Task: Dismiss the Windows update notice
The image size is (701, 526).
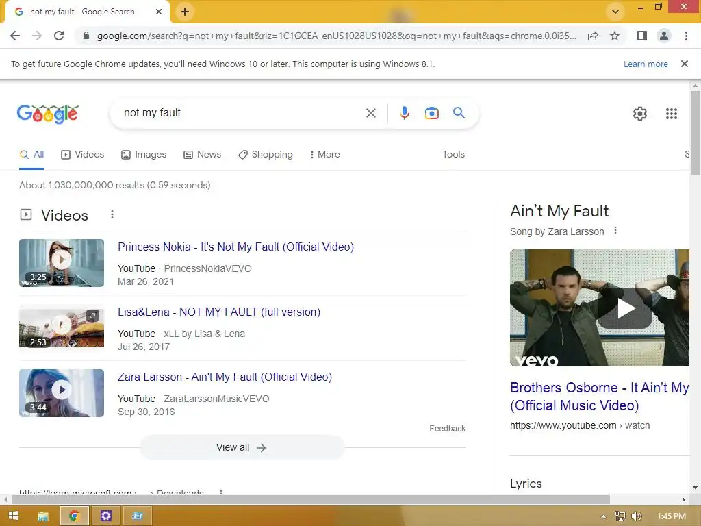Action: tap(684, 64)
